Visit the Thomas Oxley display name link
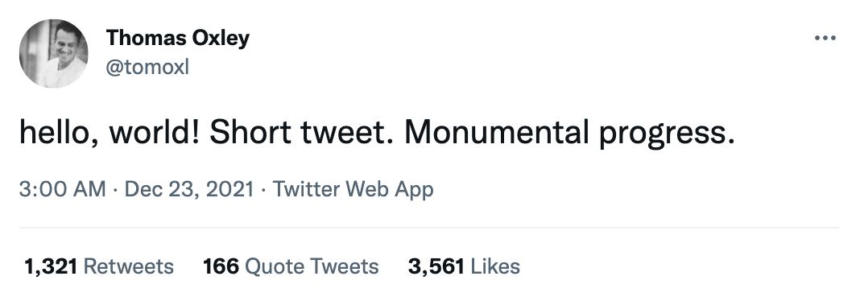 (178, 39)
